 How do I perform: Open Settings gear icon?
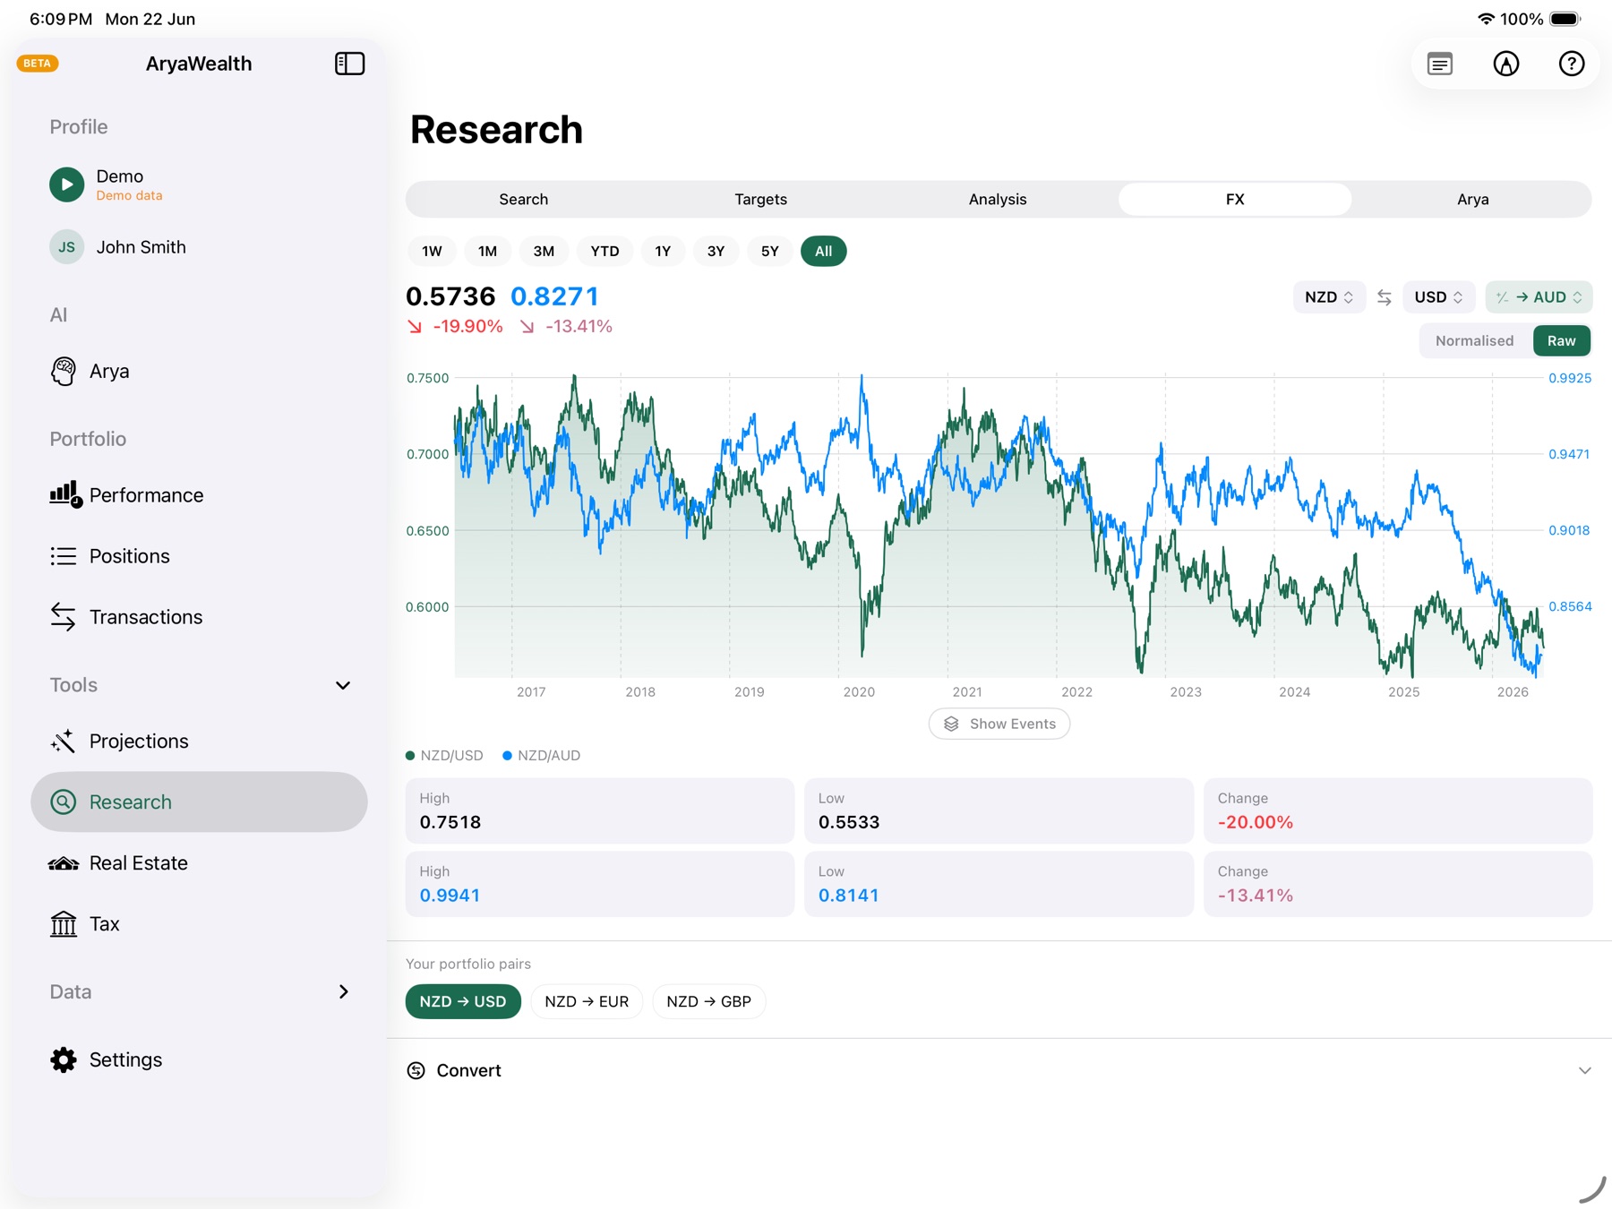coord(64,1059)
